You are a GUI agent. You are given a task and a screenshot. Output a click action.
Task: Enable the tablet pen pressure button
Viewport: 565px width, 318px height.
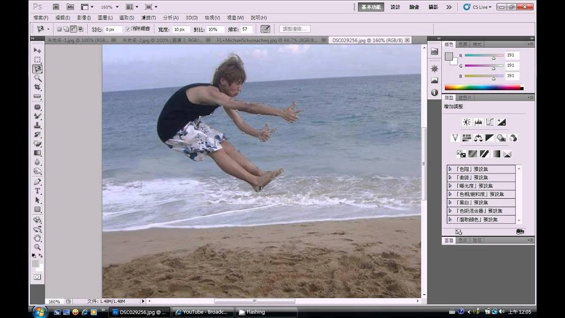[x=265, y=29]
